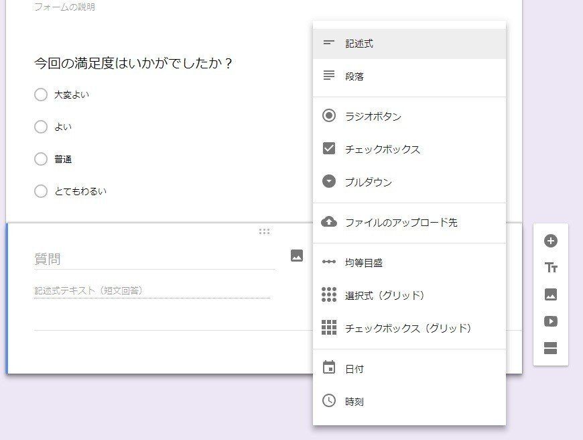Choose 段落 question type
This screenshot has height=440, width=583.
409,76
